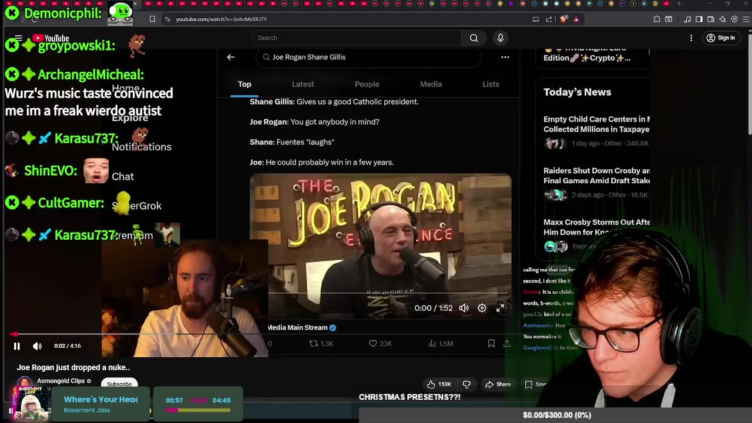Open 'Empty Child Care Centers' news item
Screen dimensions: 752x423
[x=596, y=130]
